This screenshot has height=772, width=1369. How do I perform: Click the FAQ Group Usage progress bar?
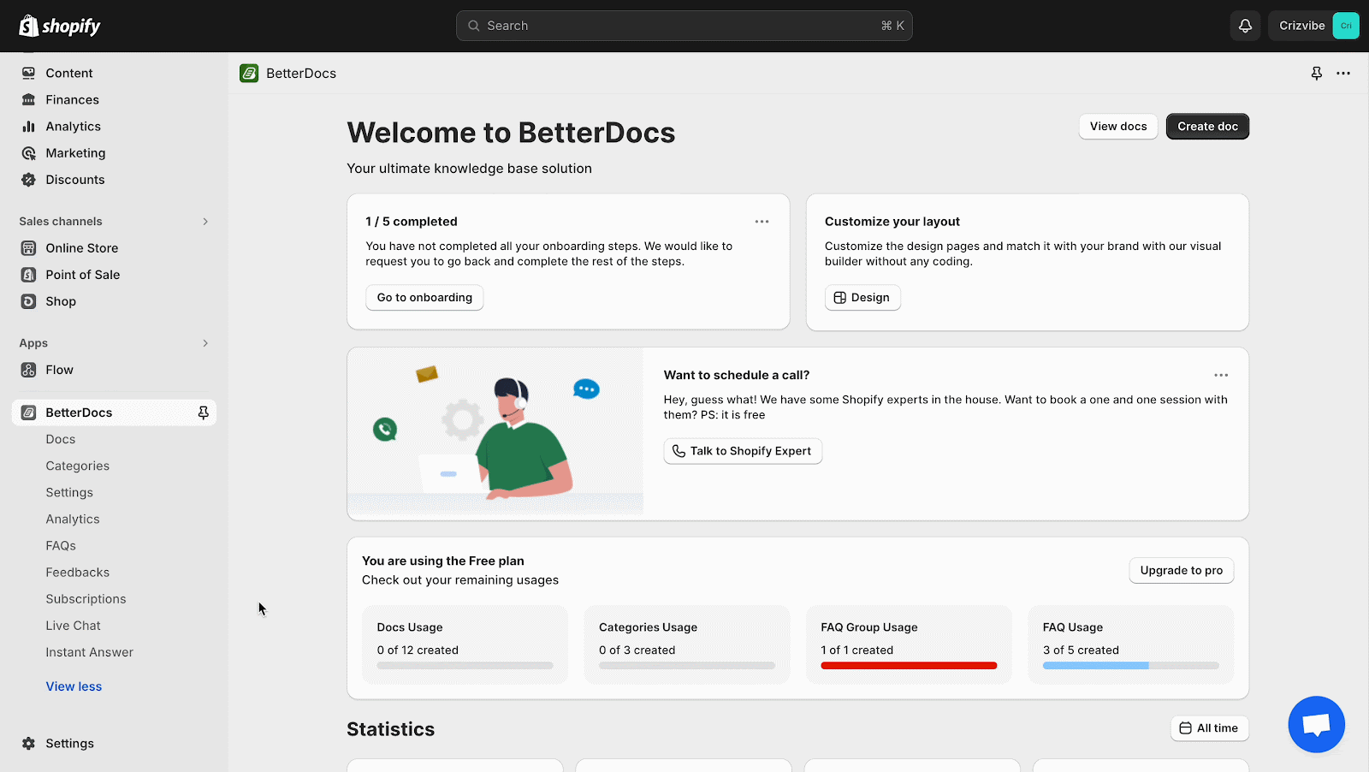tap(909, 666)
